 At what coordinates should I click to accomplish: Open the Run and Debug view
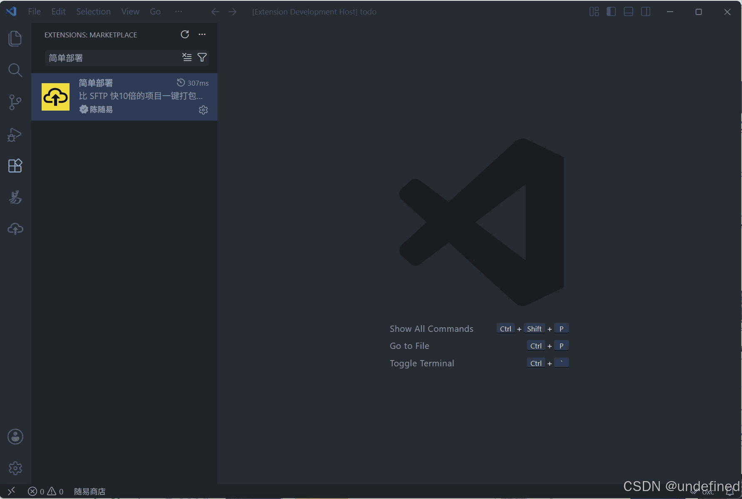15,134
